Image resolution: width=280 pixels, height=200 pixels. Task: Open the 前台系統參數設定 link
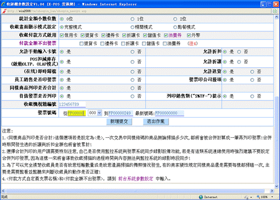[136, 179]
